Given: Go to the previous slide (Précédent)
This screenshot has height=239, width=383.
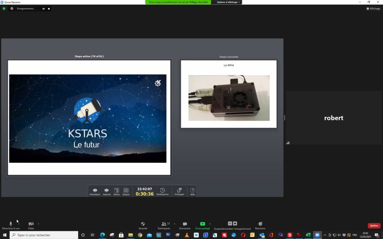Looking at the screenshot, I should click(95, 192).
